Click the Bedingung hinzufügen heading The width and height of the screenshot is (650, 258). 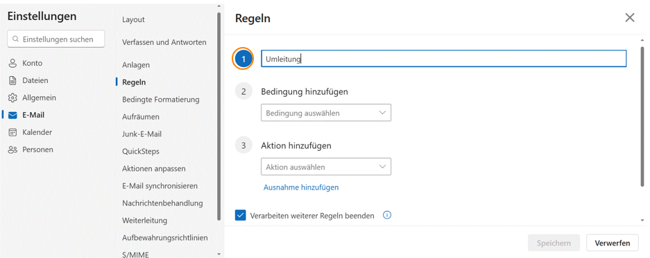[x=305, y=91]
